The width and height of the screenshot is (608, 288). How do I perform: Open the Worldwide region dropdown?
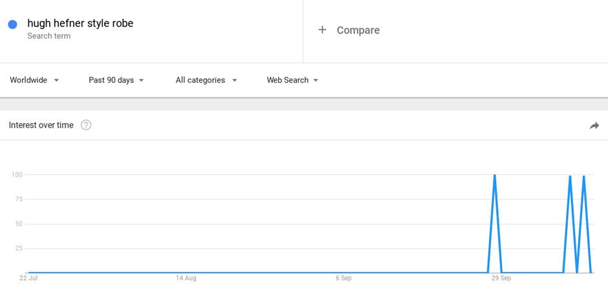coord(34,80)
